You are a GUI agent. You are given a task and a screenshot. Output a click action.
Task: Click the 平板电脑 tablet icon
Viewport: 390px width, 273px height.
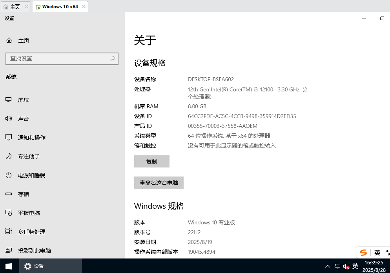tap(9, 213)
